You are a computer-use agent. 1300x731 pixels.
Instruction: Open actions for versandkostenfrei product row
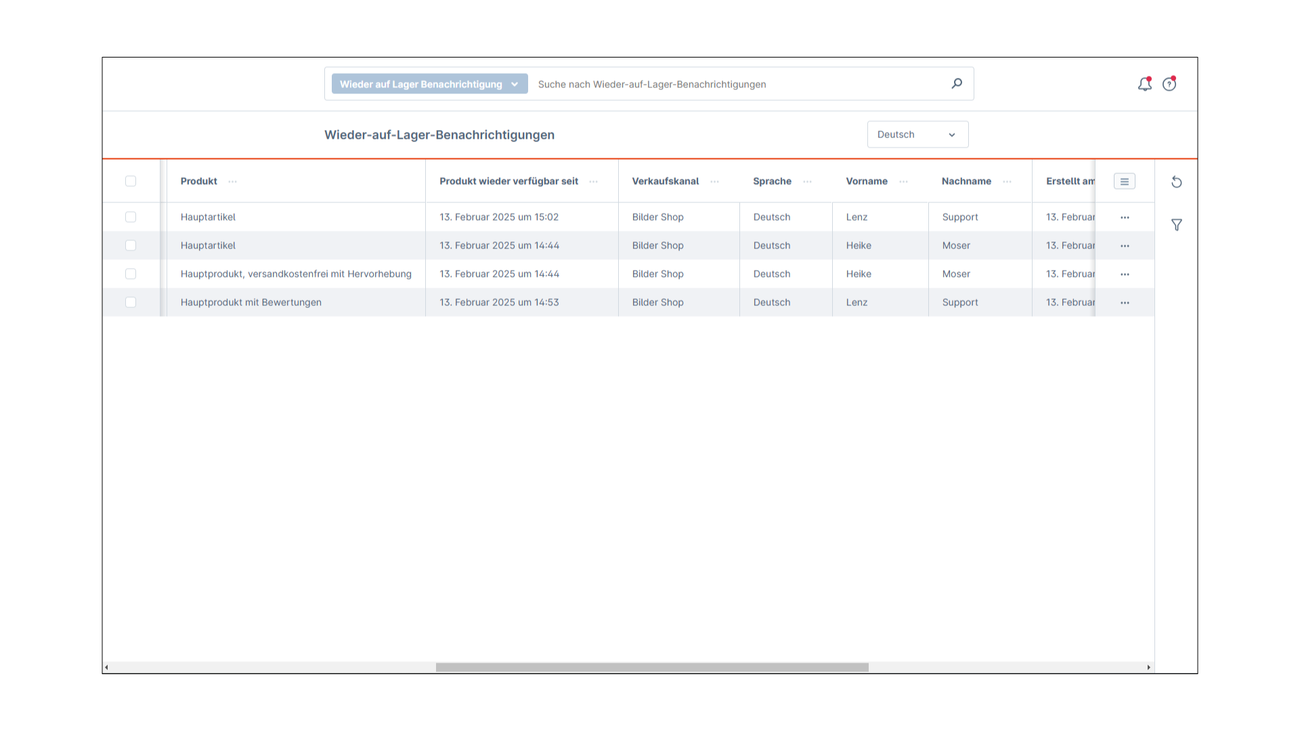point(1125,274)
